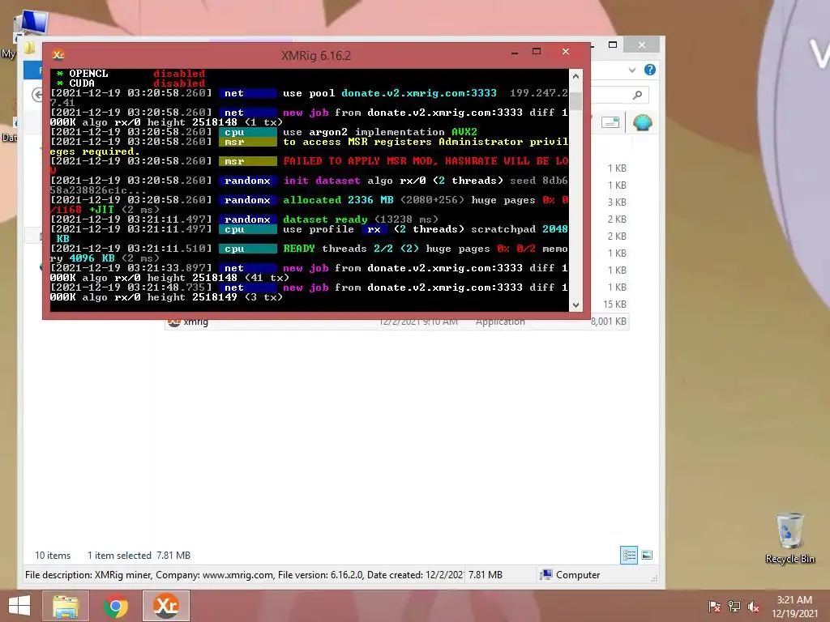Click the Action Center flag tray icon
This screenshot has width=830, height=622.
[714, 607]
